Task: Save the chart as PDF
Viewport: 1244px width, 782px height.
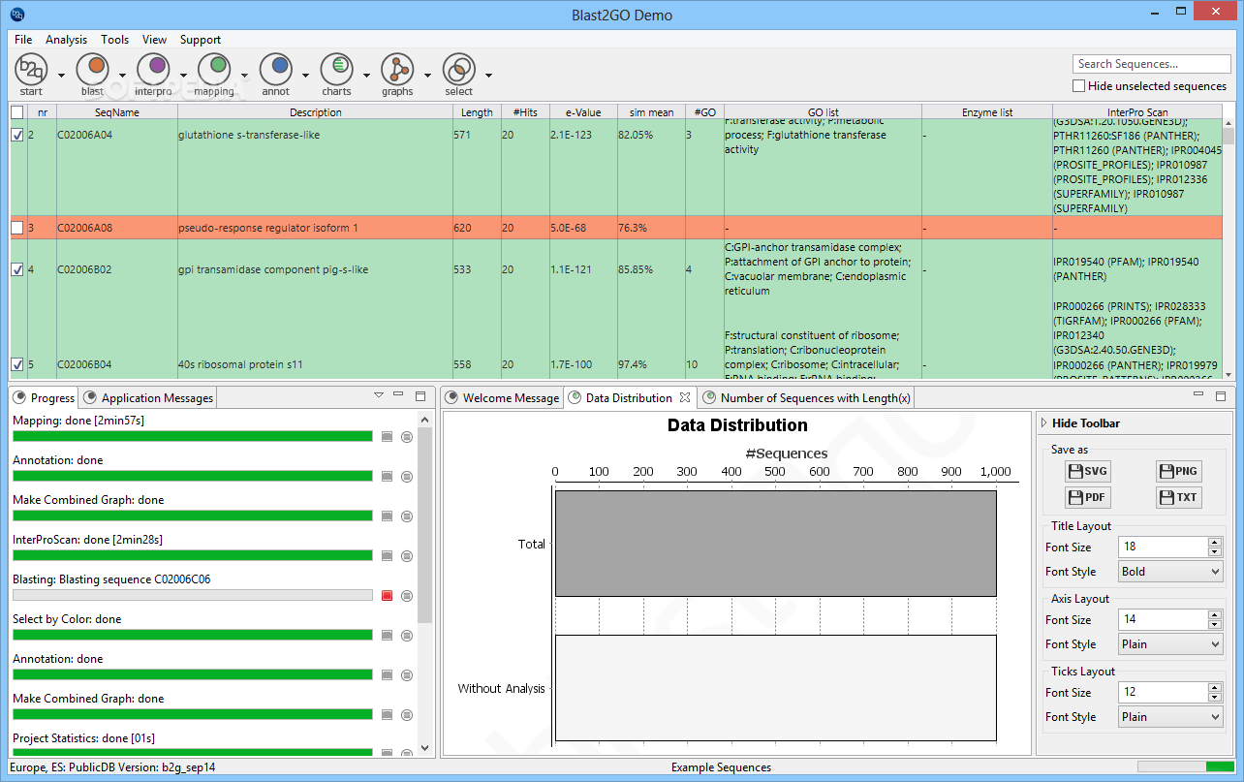Action: tap(1087, 497)
